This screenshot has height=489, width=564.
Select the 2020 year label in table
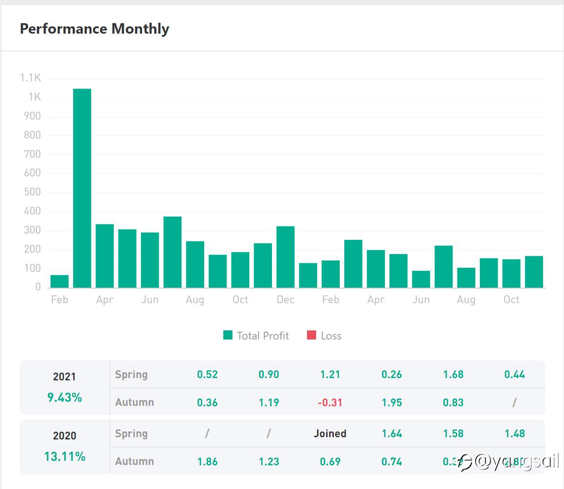pyautogui.click(x=65, y=436)
